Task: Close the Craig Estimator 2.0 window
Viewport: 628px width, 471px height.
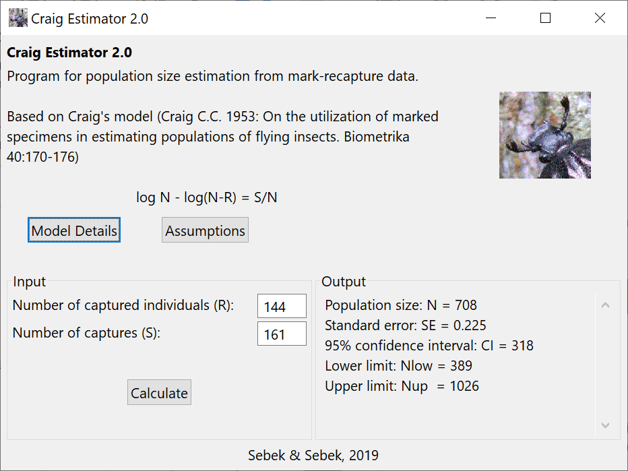Action: pos(600,18)
